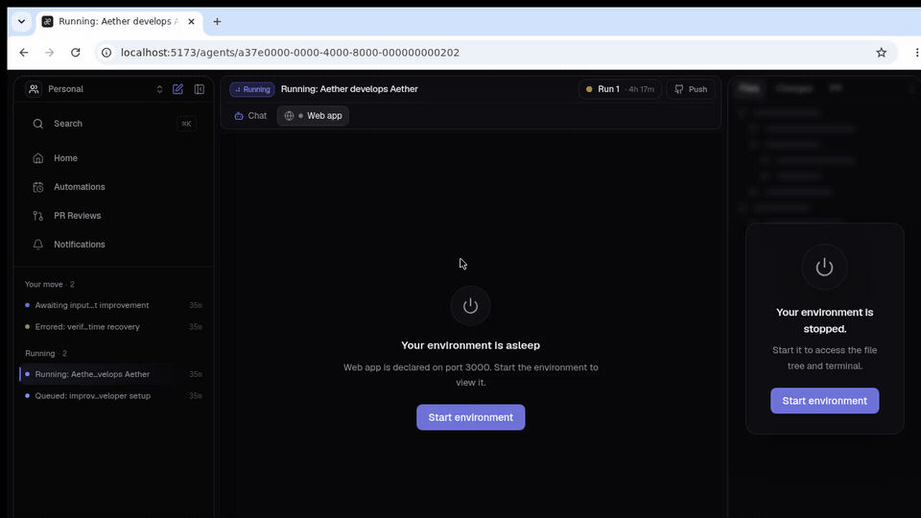Viewport: 921px width, 518px height.
Task: View site information icon in address bar
Action: 106,52
